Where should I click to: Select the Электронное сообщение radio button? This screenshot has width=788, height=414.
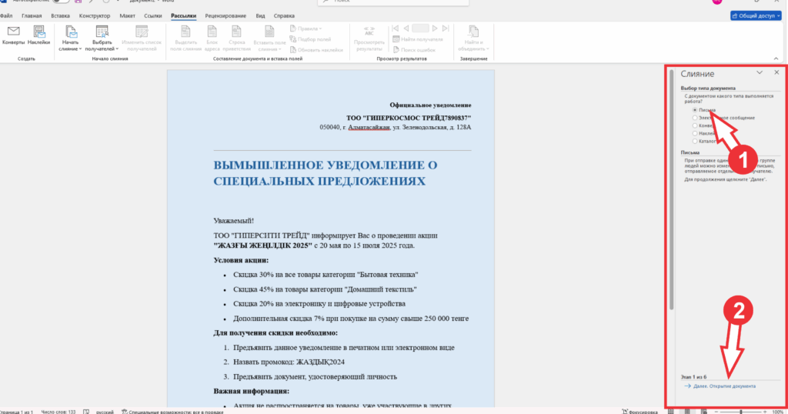[x=695, y=118]
